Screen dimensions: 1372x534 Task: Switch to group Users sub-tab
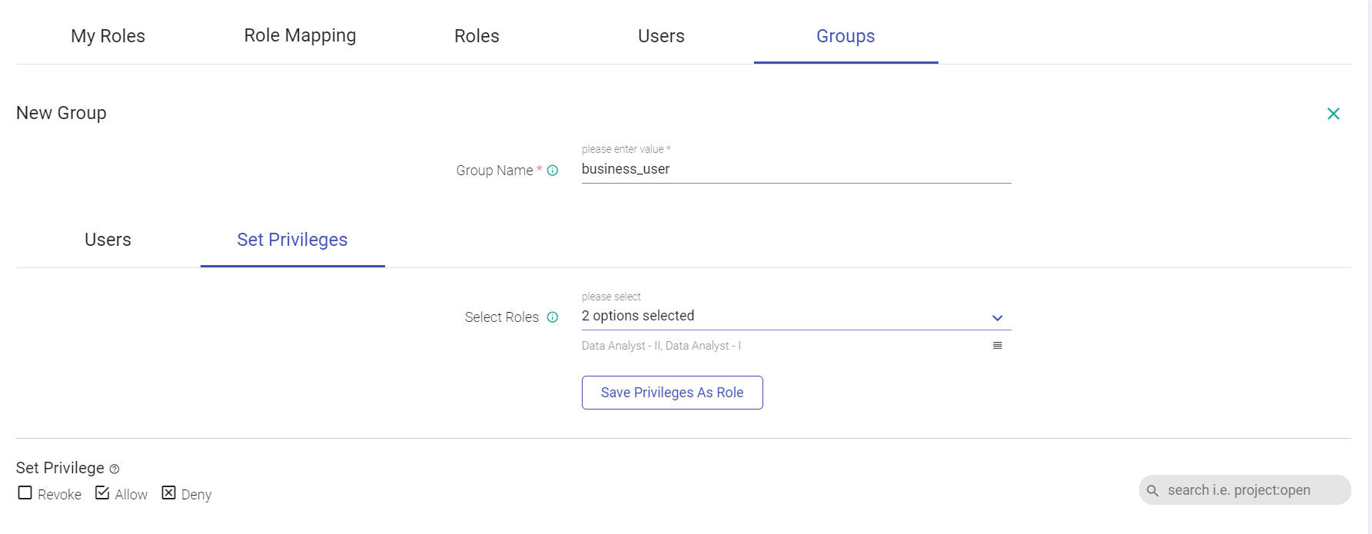(108, 240)
